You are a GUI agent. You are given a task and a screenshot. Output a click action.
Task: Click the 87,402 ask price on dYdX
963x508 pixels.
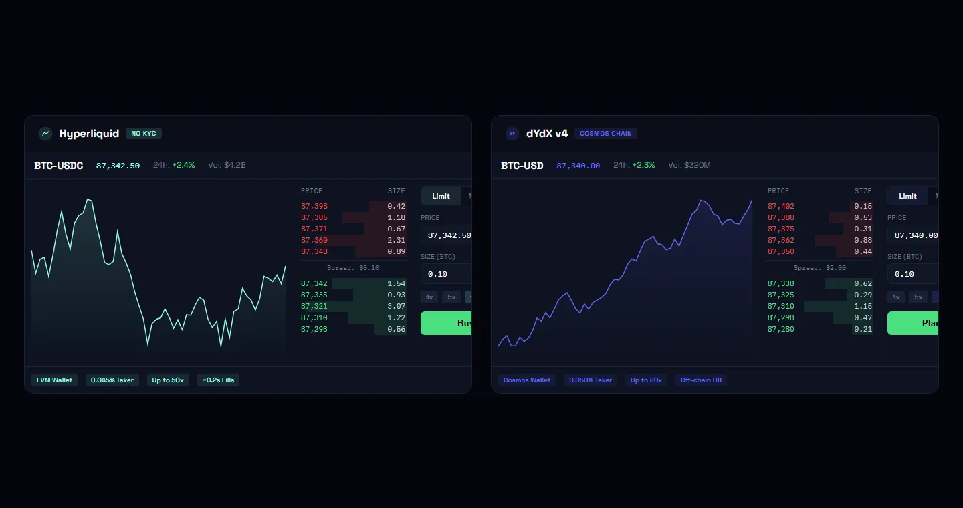tap(780, 206)
